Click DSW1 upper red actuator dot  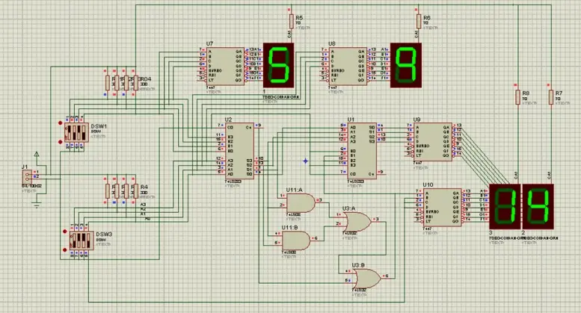pos(61,123)
